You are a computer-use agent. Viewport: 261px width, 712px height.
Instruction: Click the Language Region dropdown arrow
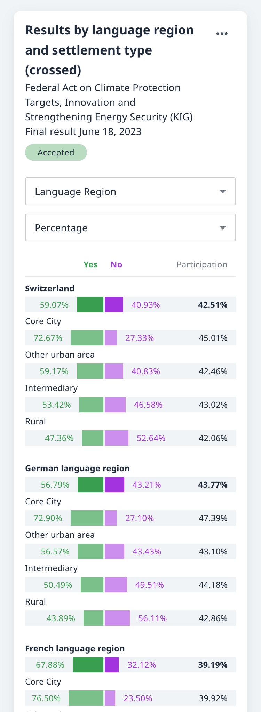pos(223,192)
